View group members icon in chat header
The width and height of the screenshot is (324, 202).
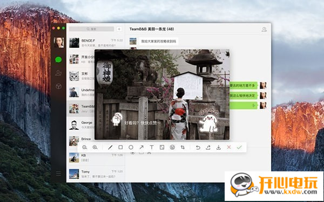coord(264,30)
